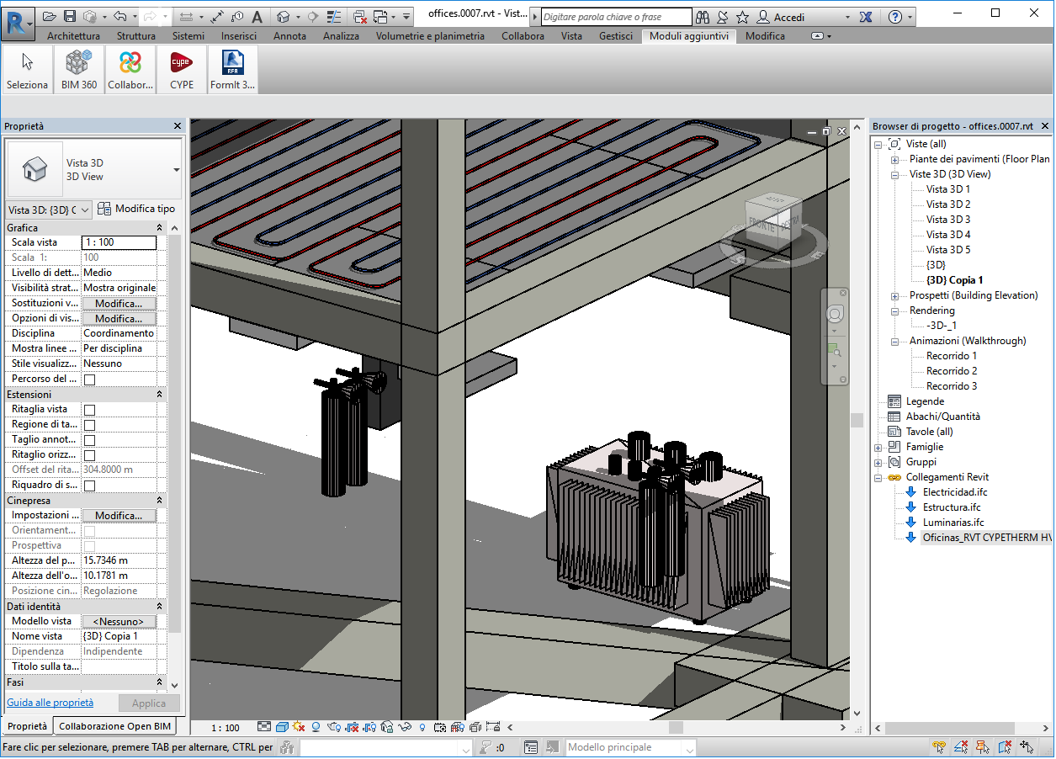Click the ViewCube in the 3D view
The image size is (1056, 759).
click(772, 220)
